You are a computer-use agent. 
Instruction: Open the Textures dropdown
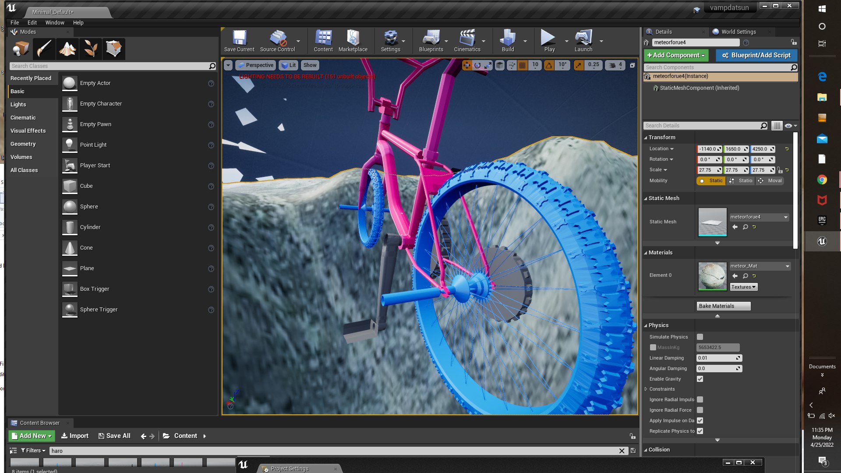743,287
